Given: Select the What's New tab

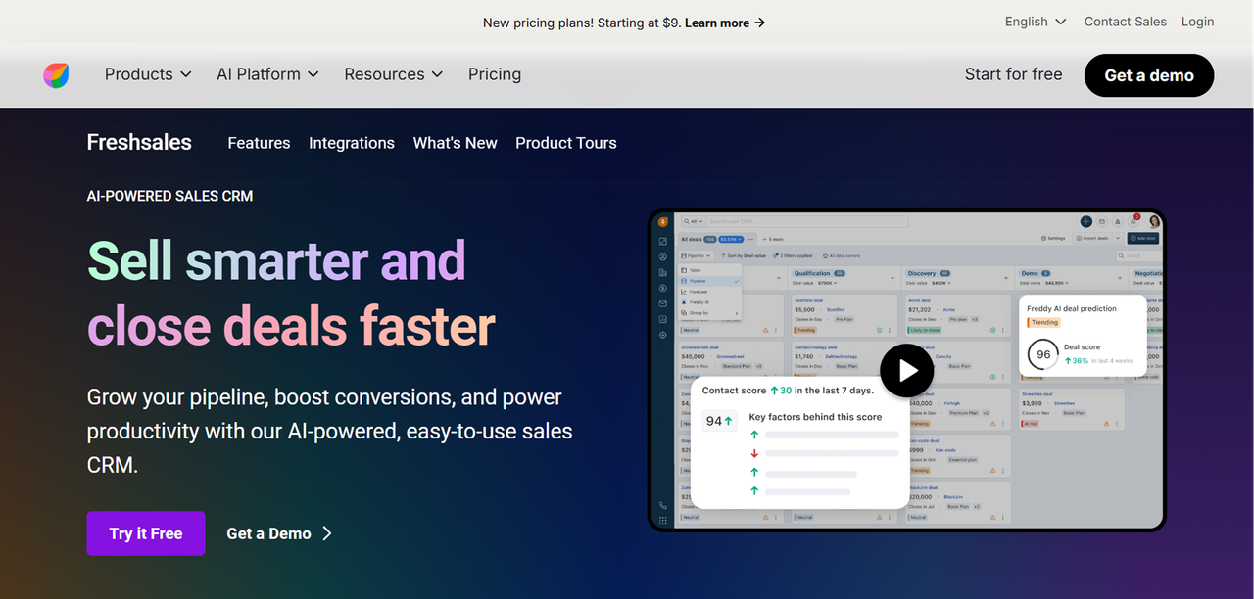Looking at the screenshot, I should [x=456, y=143].
